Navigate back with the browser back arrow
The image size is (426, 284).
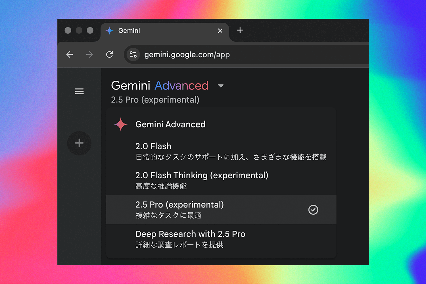(70, 55)
